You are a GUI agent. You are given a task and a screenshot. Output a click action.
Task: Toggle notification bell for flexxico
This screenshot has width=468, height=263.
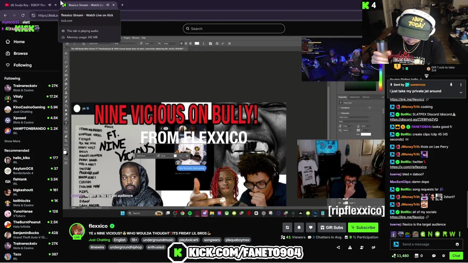299,228
